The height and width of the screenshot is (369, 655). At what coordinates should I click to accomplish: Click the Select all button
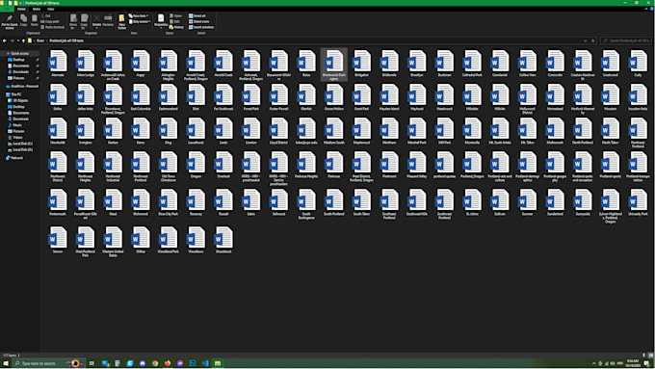click(197, 15)
